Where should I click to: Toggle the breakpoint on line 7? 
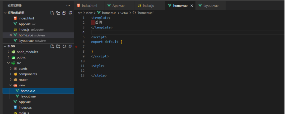[76, 47]
